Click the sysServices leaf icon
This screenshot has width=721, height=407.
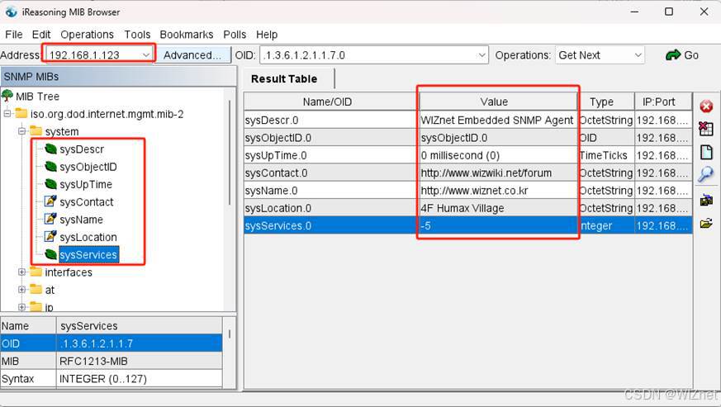click(x=50, y=253)
